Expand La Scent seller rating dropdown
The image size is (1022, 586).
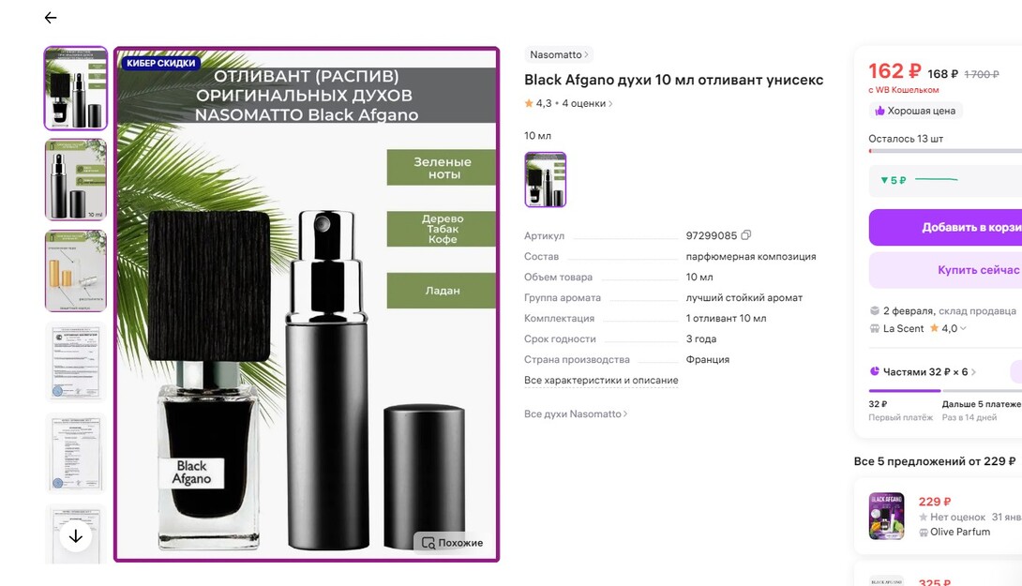(963, 328)
